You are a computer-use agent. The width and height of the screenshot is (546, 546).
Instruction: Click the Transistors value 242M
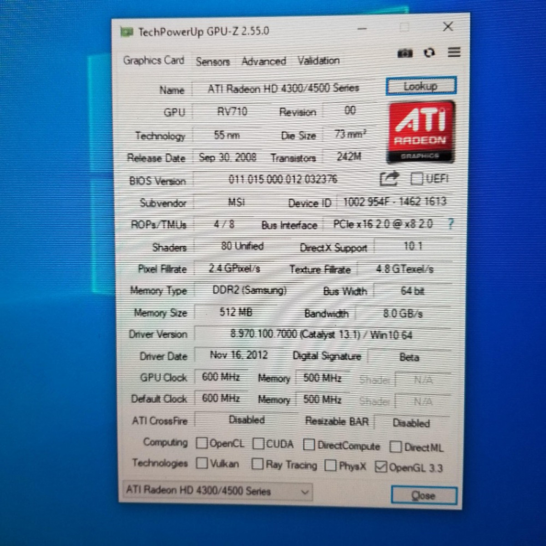[x=349, y=157]
